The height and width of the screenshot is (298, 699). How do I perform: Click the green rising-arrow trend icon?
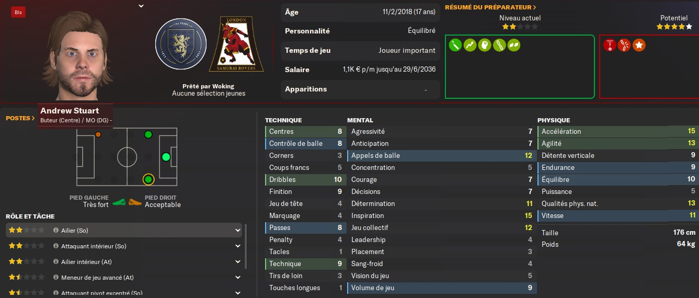[x=470, y=45]
